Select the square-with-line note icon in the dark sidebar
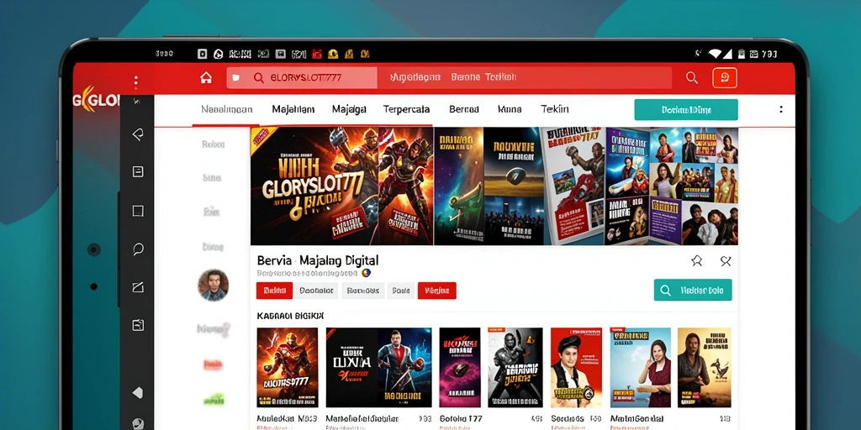Screen dimensions: 861x430 click(139, 171)
